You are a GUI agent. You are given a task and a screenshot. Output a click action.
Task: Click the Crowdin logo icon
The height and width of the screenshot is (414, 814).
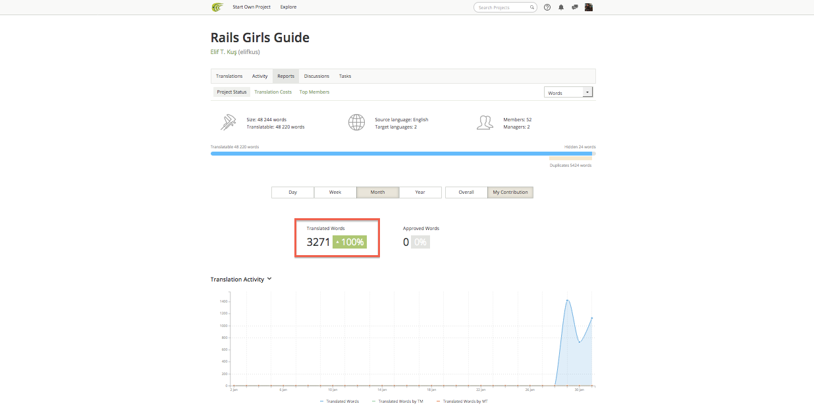(217, 7)
